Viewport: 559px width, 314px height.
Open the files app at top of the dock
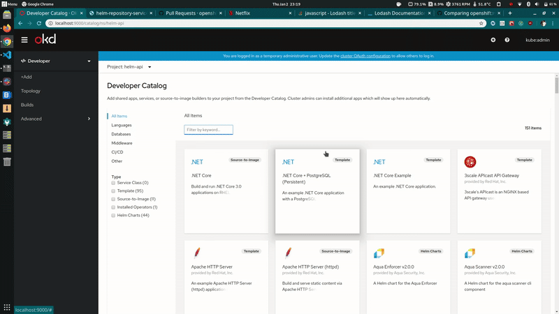tap(7, 15)
